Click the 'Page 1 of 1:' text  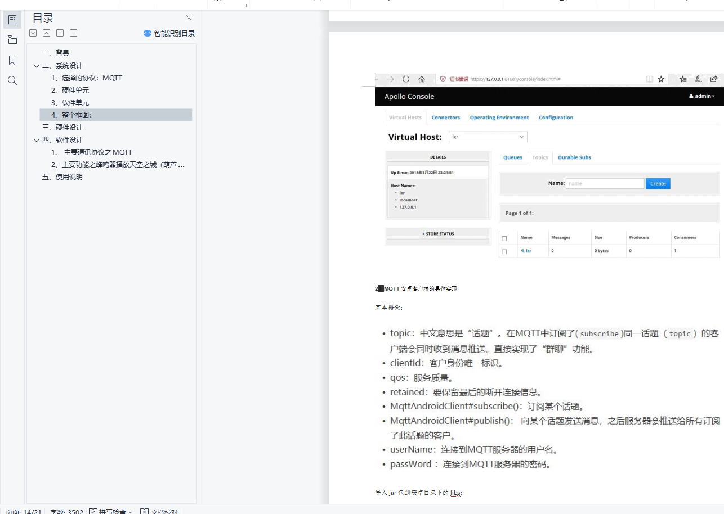520,213
